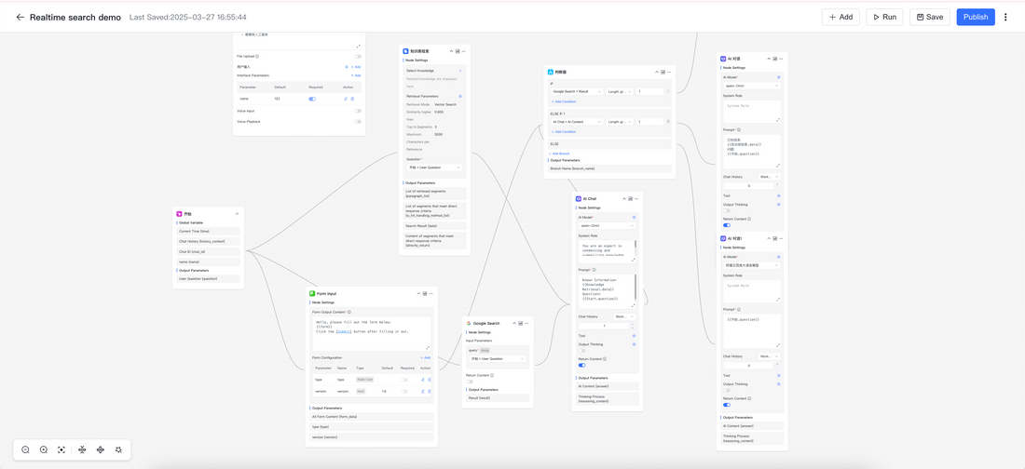1025x469 pixels.
Task: Open the qwen-Omni model dropdown in AI Chat
Action: pyautogui.click(x=607, y=225)
